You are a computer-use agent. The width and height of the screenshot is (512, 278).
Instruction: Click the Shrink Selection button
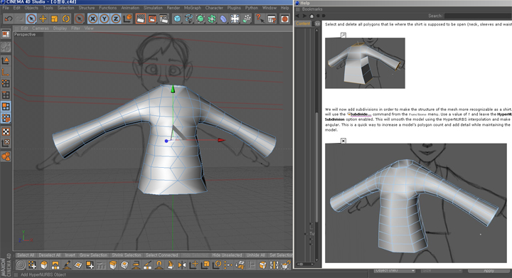coord(127,255)
